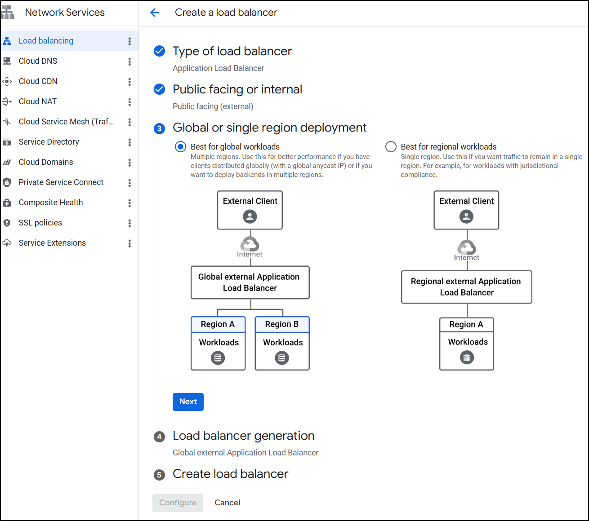Expand the options menu for Service Extensions
Image resolution: width=589 pixels, height=521 pixels.
pyautogui.click(x=129, y=243)
